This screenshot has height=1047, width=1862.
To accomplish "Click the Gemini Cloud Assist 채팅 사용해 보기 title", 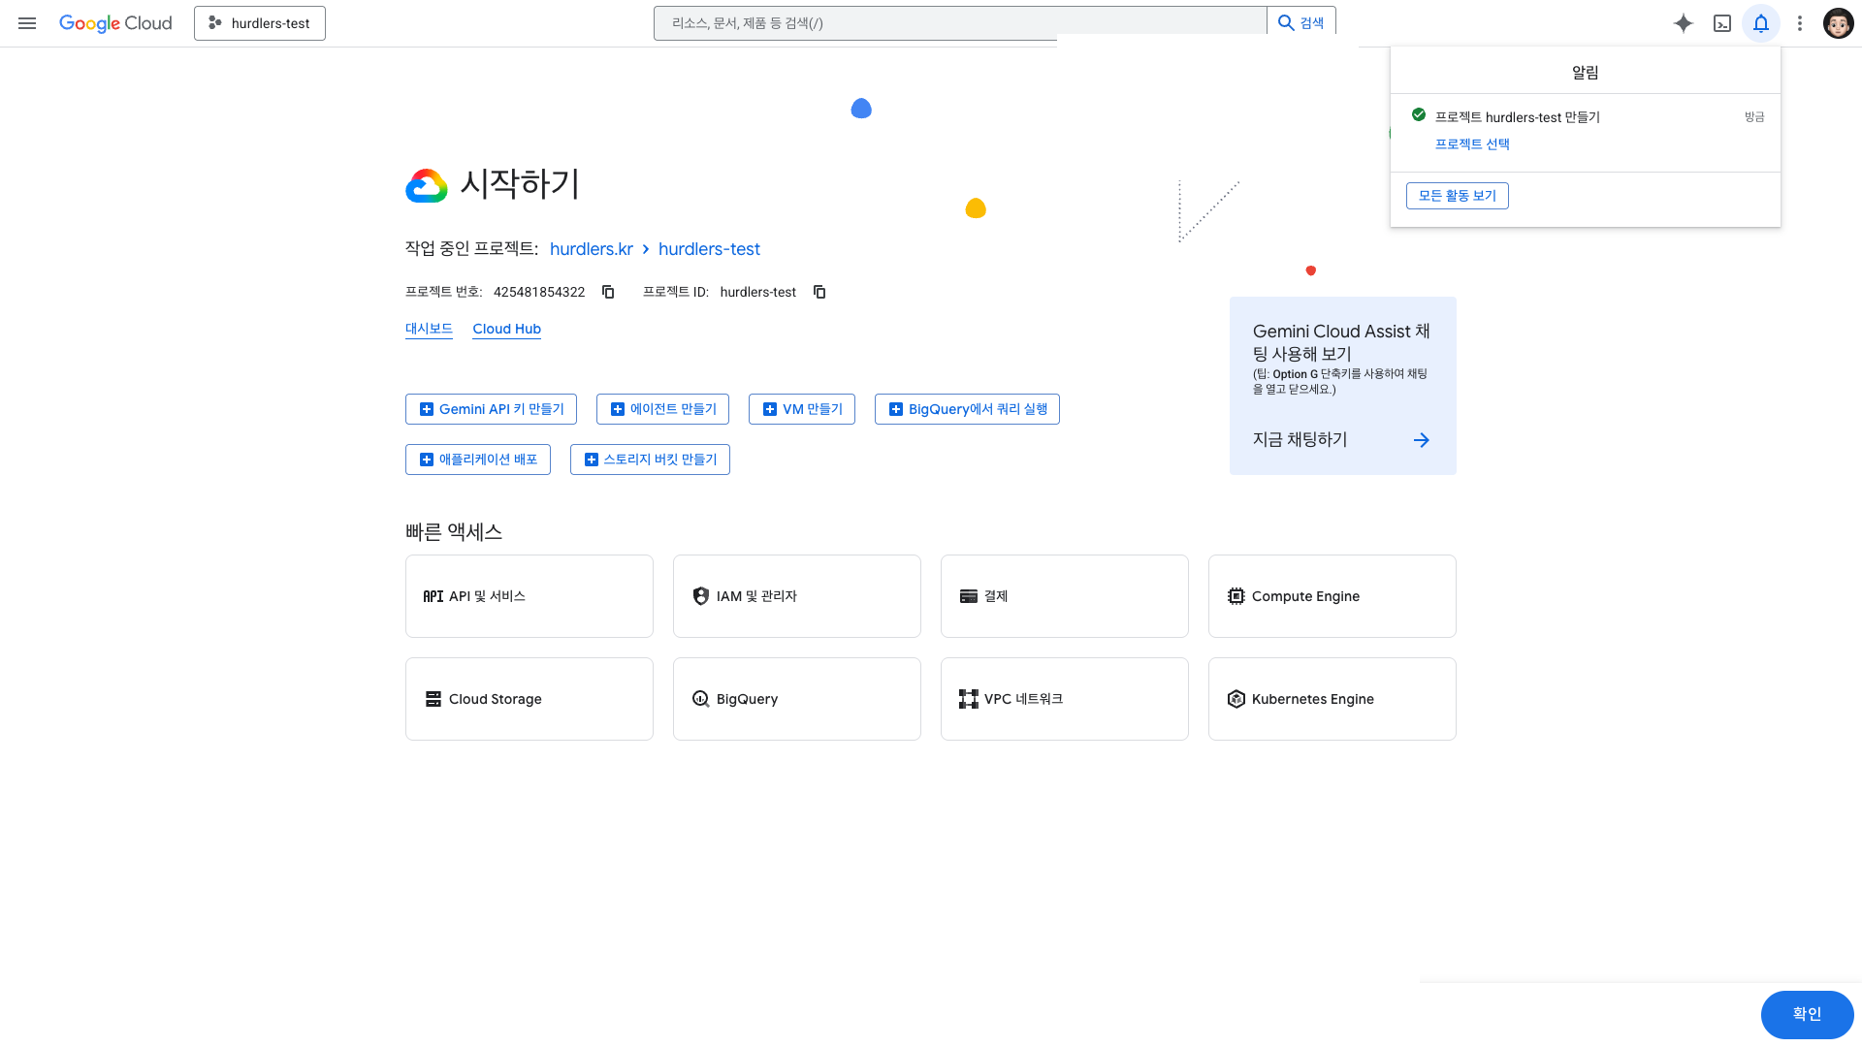I will (x=1341, y=342).
